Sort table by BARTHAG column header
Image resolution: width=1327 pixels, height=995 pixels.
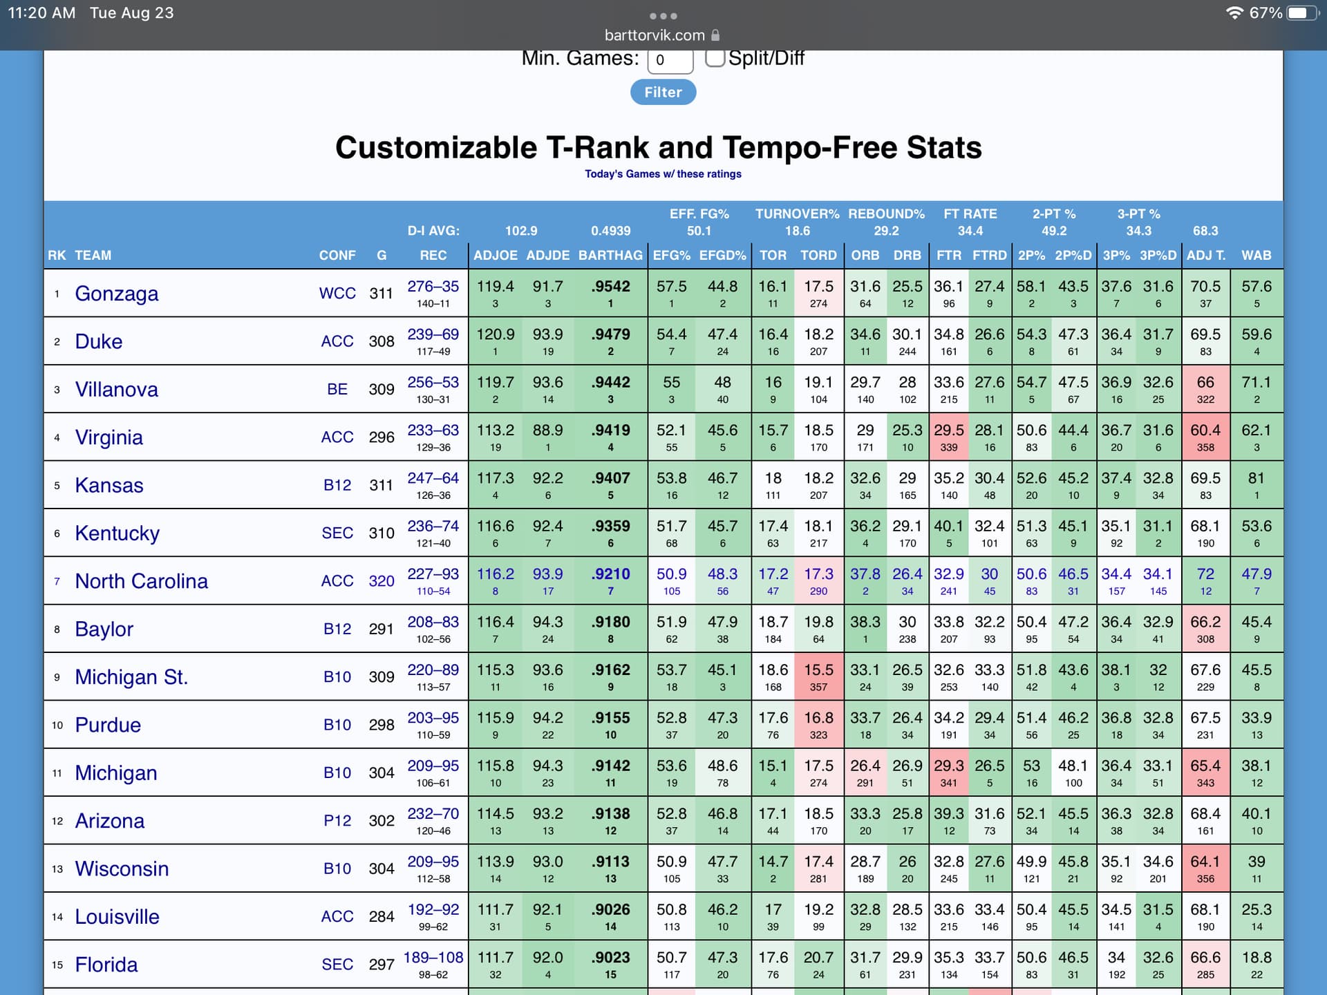(x=610, y=256)
